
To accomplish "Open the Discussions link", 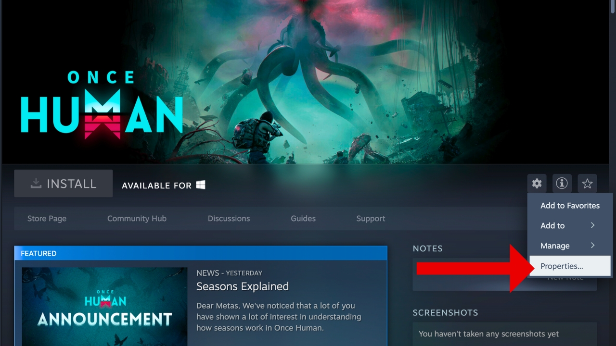I will [229, 219].
